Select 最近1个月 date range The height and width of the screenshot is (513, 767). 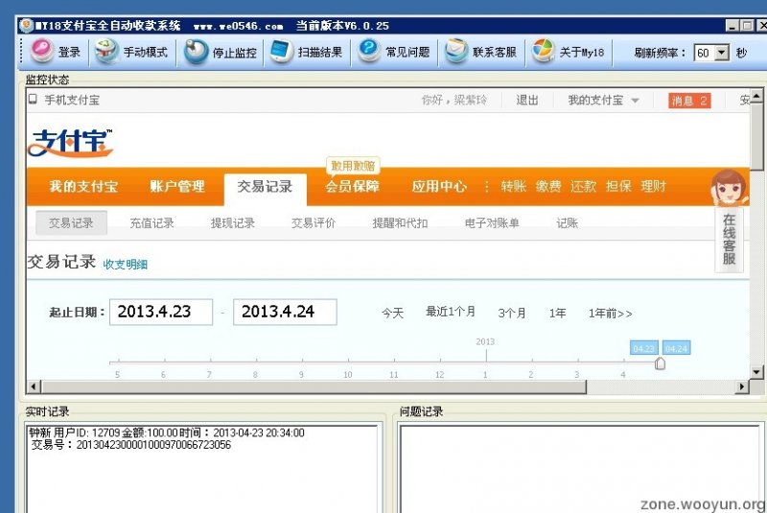(x=451, y=312)
